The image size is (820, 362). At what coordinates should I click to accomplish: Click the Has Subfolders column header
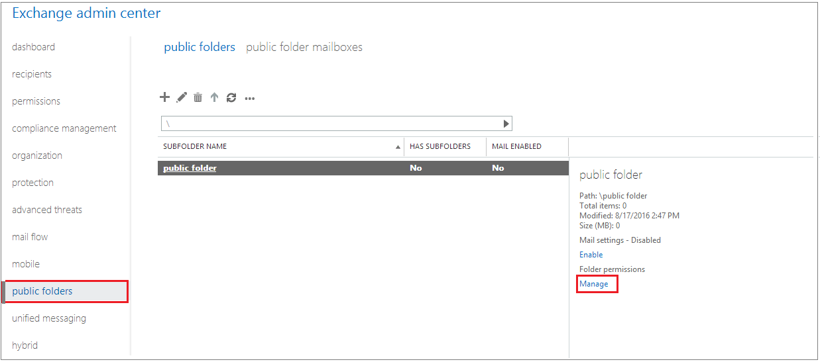pyautogui.click(x=439, y=146)
